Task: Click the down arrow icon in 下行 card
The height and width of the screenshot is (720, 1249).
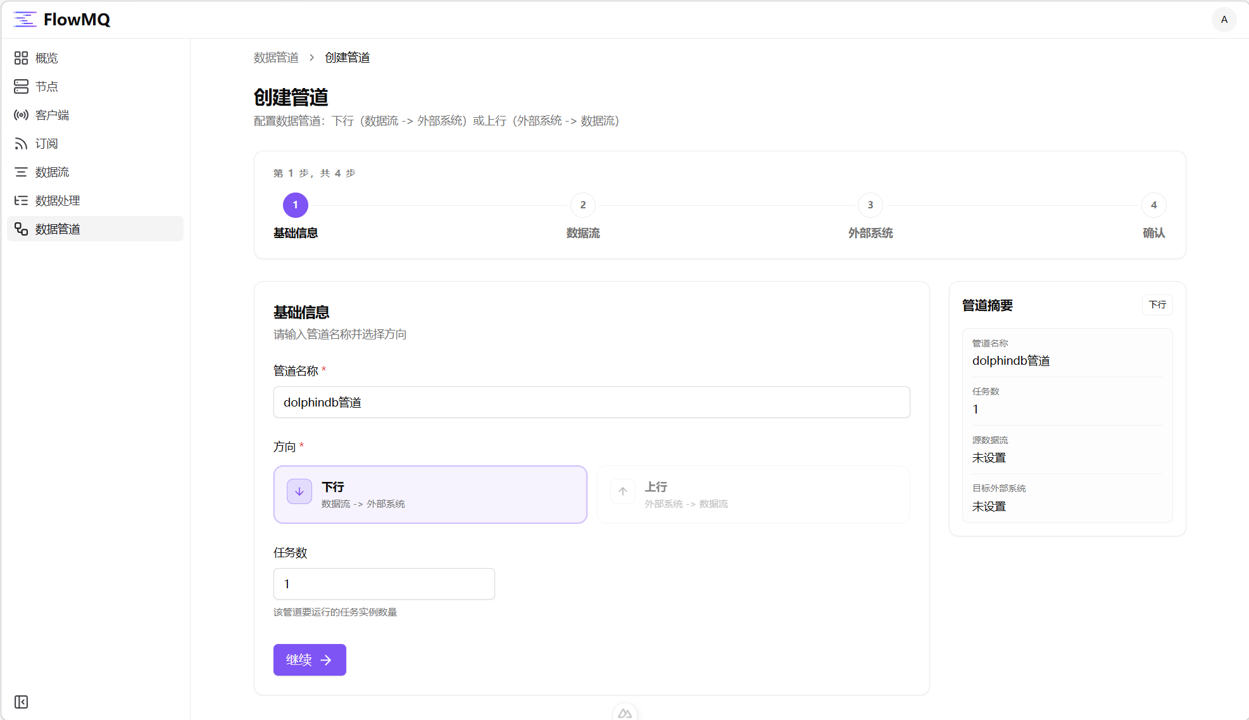Action: (299, 491)
